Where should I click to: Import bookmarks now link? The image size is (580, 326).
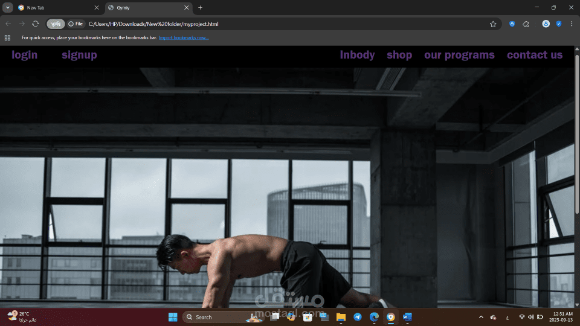[184, 37]
